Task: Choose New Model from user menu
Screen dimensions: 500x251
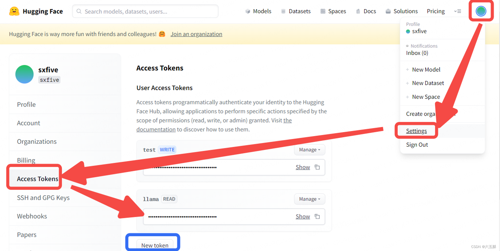Action: (x=426, y=70)
